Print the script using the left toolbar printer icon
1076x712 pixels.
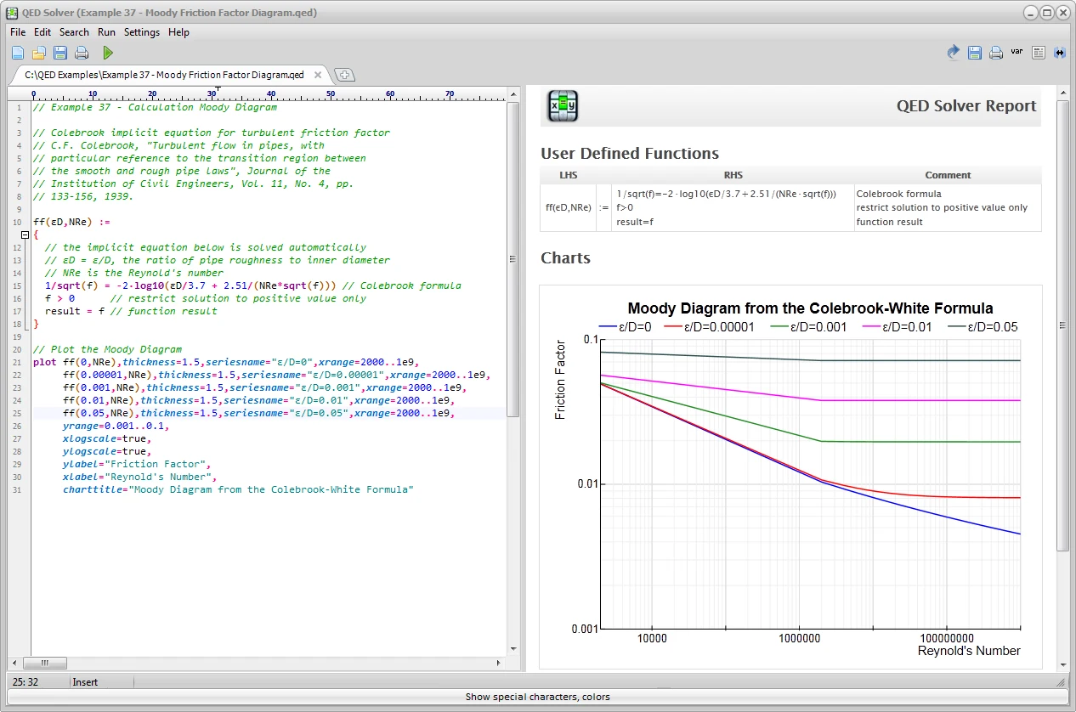click(82, 53)
